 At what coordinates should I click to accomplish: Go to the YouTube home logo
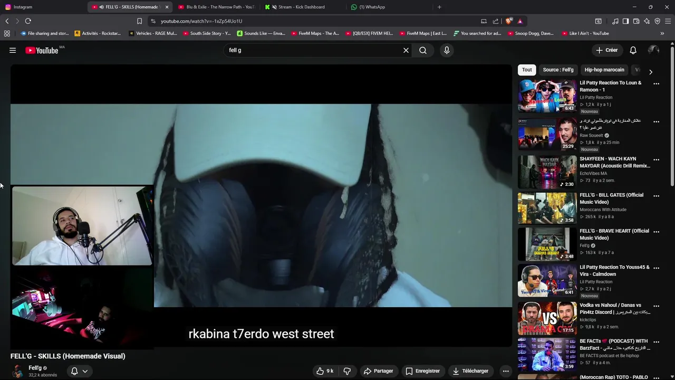(42, 50)
